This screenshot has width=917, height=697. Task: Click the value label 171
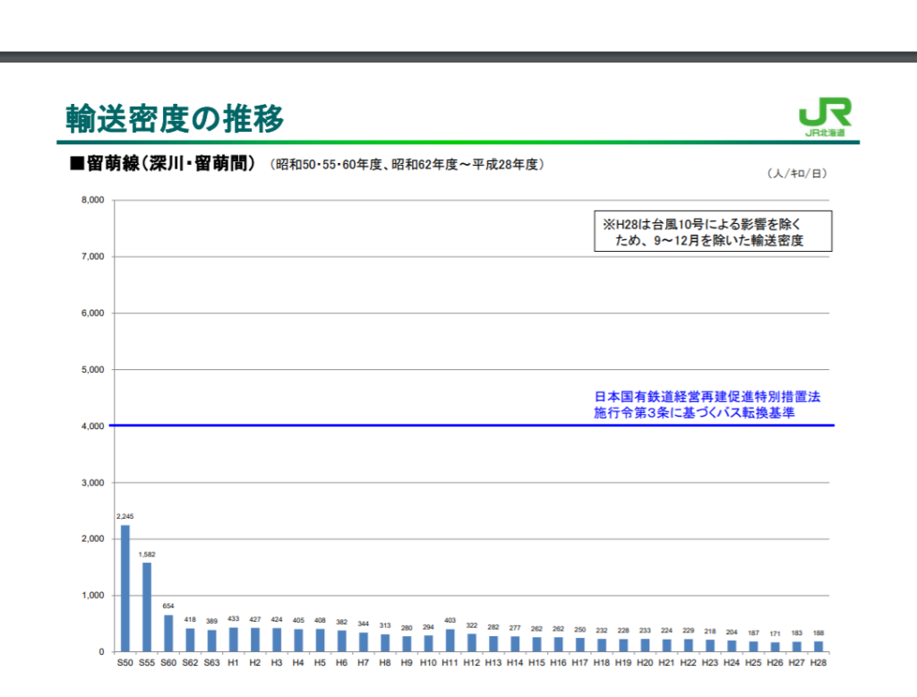775,633
